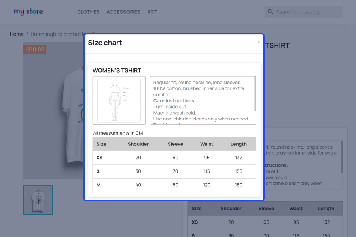Click 'Machine wash cold.' line in modal
The image size is (356, 237).
coord(174,113)
